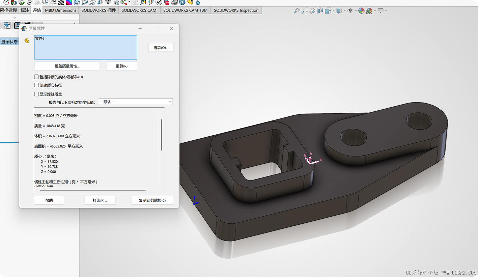Expand the Display Style dropdown arrow

[344, 11]
